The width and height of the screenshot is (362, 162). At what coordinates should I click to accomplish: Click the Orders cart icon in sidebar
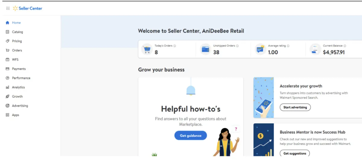point(8,50)
